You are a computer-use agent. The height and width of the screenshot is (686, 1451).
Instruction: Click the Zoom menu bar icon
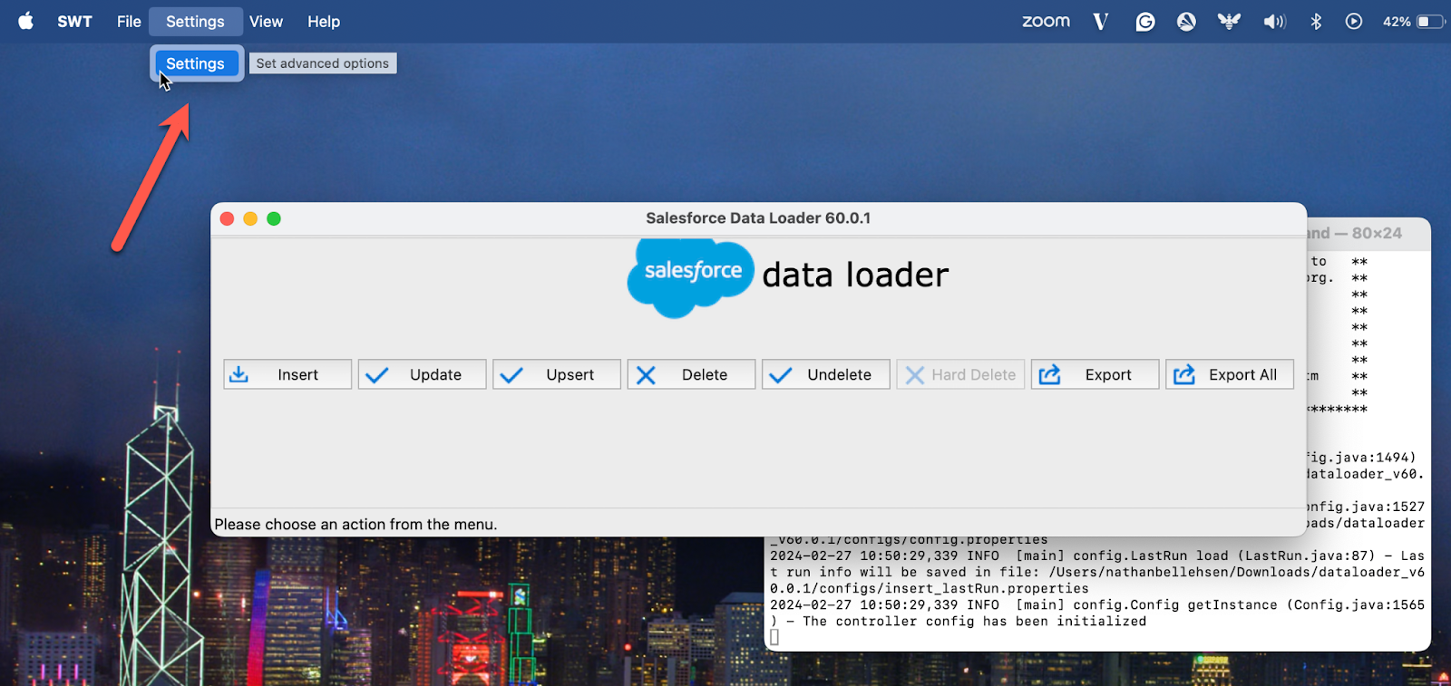coord(1046,21)
